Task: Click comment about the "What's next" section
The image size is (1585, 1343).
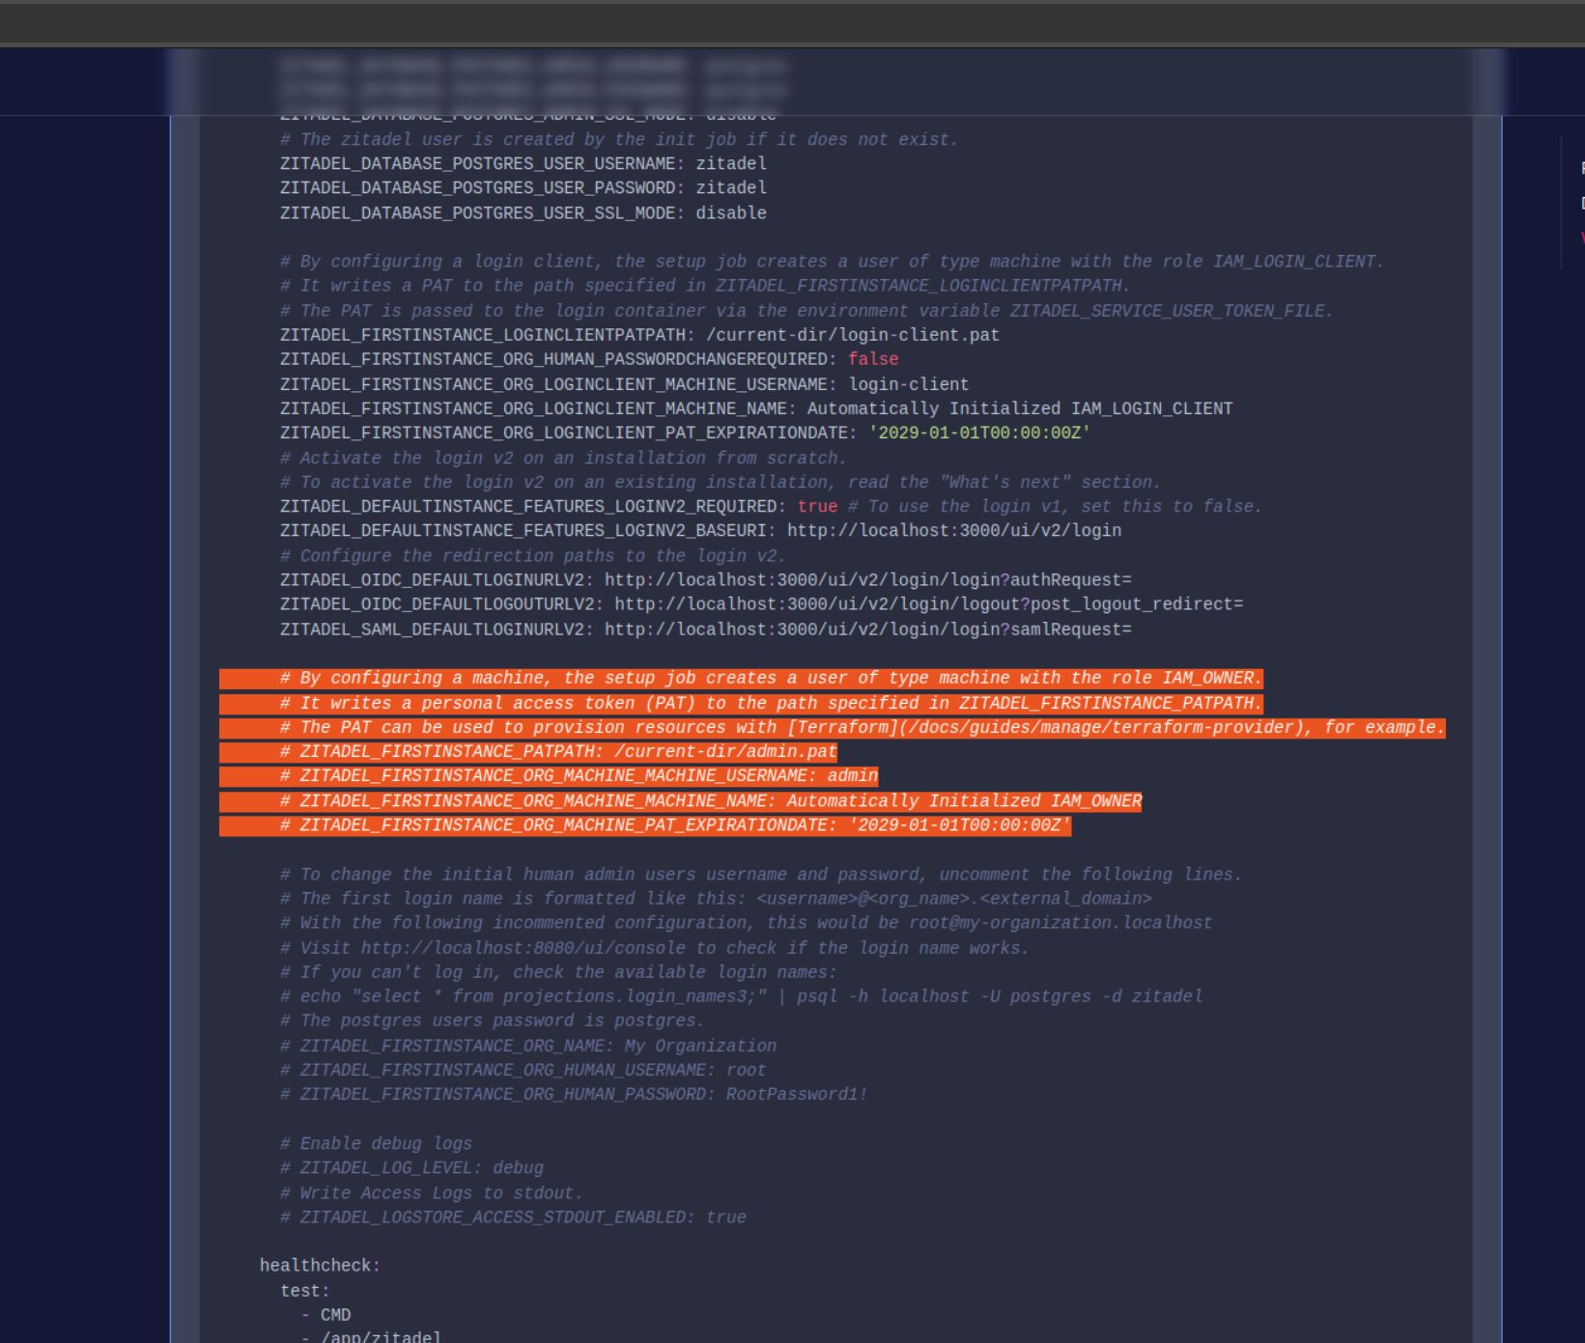Action: pos(721,483)
